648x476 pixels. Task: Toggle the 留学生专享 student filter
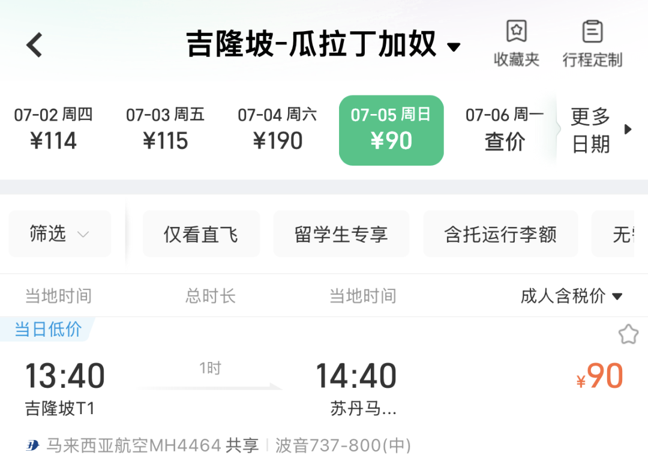point(341,234)
